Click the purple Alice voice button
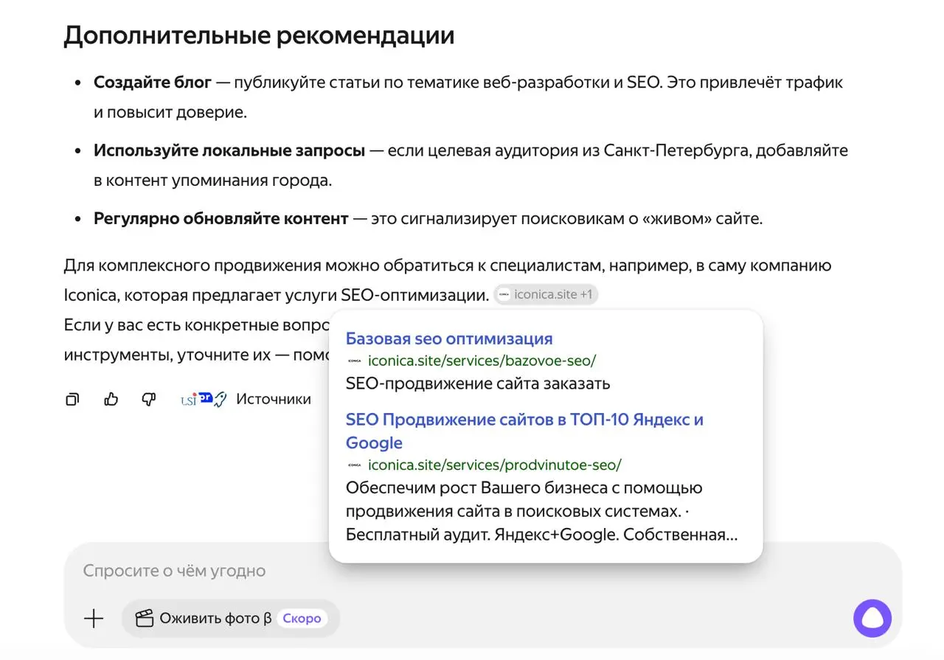The height and width of the screenshot is (660, 944). click(872, 619)
